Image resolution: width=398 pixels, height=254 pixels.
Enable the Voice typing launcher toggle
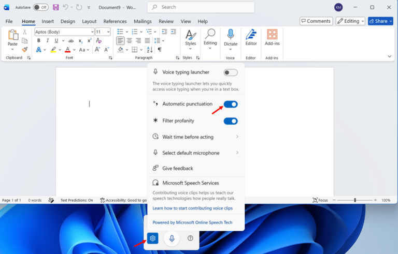click(x=231, y=73)
